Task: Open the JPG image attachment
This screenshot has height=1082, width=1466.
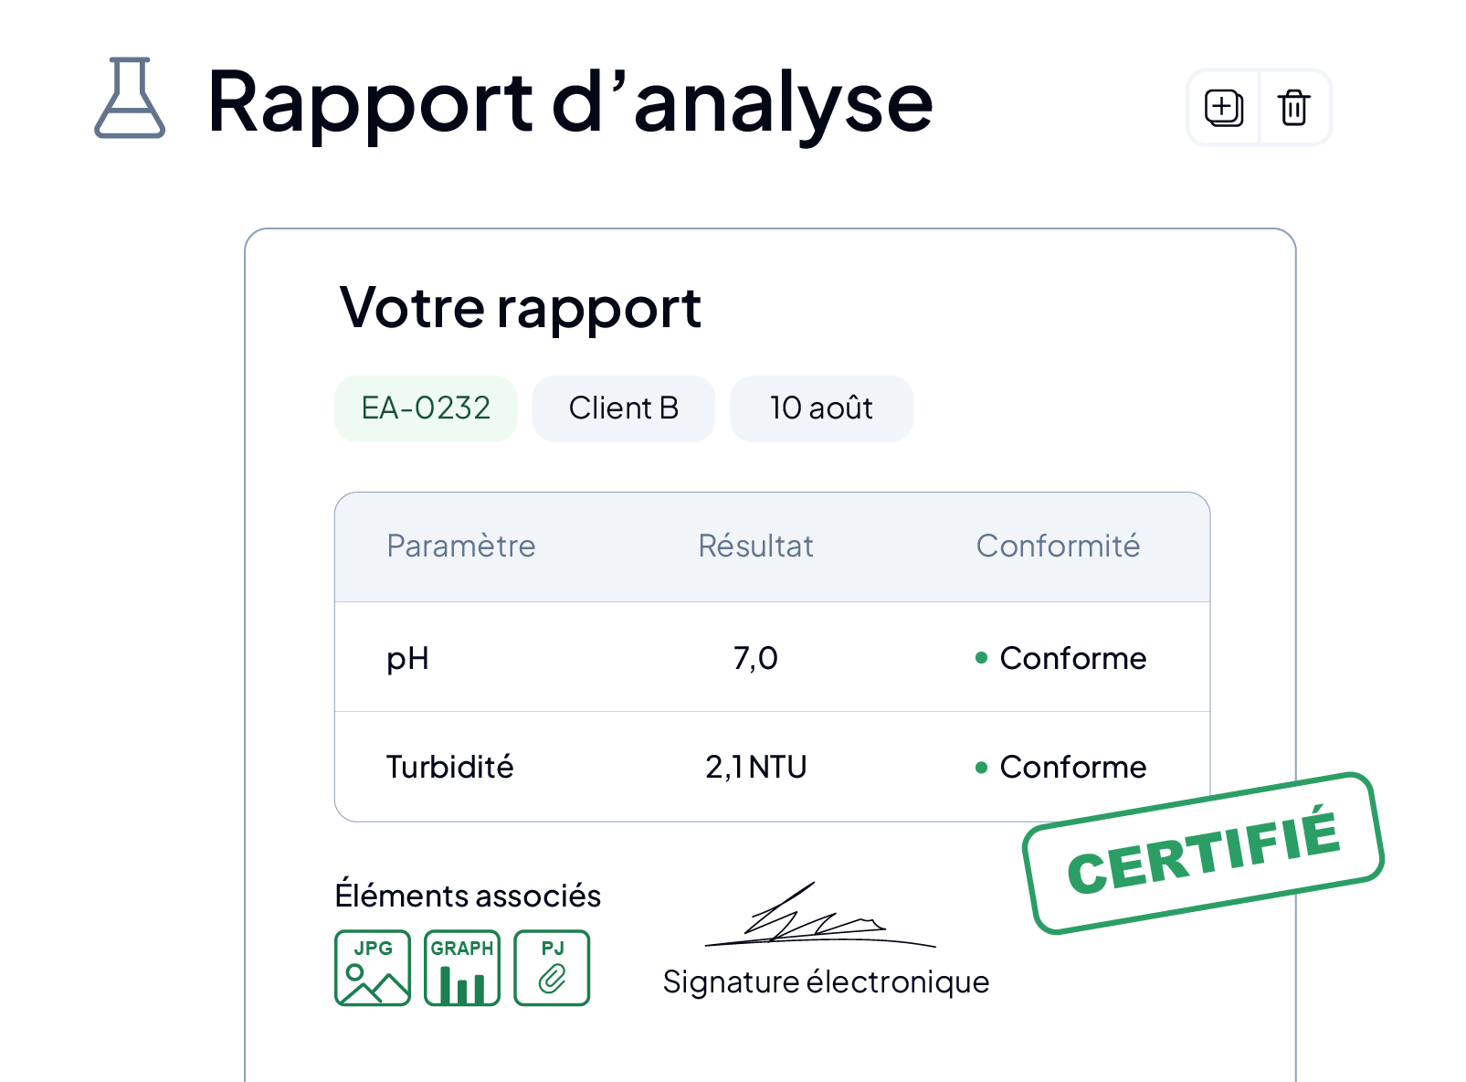Action: [373, 968]
